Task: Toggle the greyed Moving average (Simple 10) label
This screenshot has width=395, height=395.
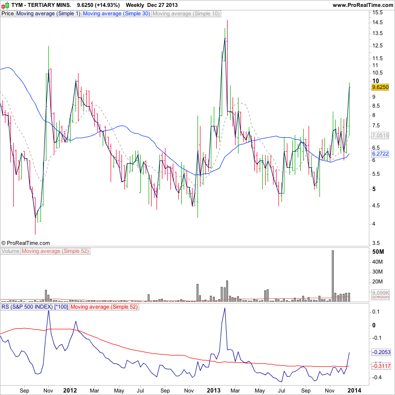Action: 186,14
